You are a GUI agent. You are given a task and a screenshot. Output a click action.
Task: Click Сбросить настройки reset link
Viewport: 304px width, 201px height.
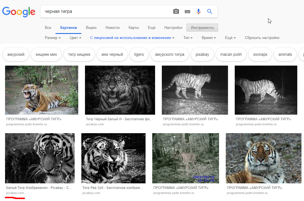click(x=262, y=38)
